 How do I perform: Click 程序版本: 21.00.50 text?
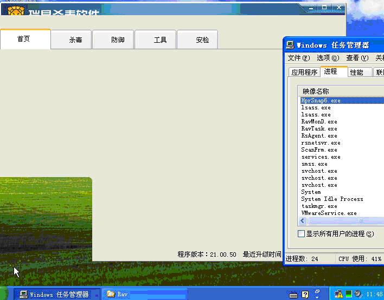[x=207, y=255]
